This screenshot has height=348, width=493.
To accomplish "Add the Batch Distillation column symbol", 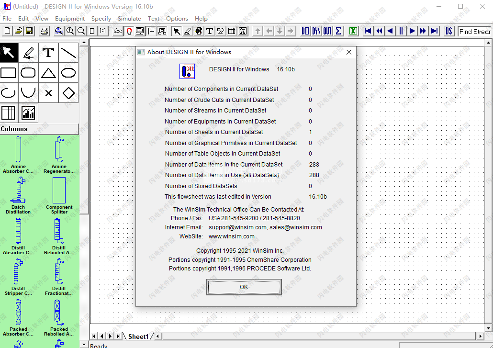I will pyautogui.click(x=18, y=195).
